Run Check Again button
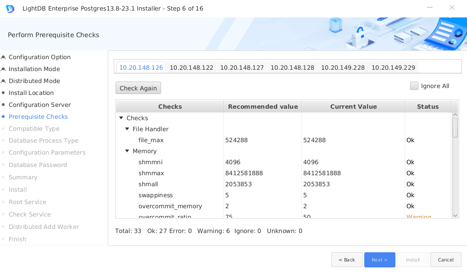The width and height of the screenshot is (467, 272). click(x=138, y=88)
